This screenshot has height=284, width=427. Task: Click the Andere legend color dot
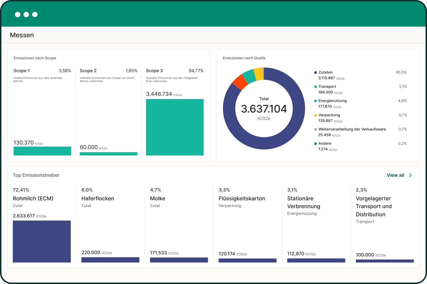tap(316, 143)
